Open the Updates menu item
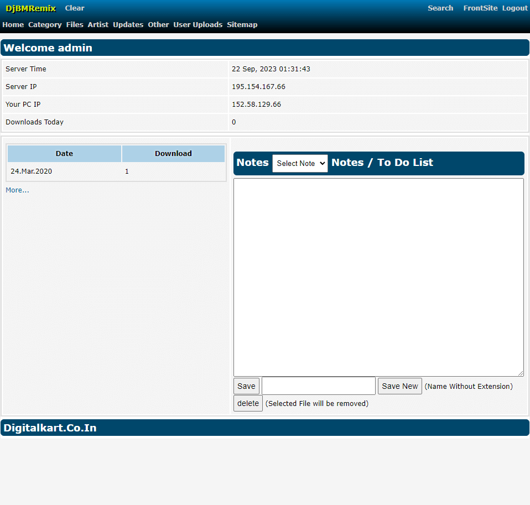Screen dimensions: 530x505 [128, 25]
